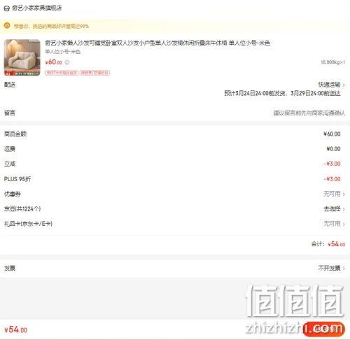The width and height of the screenshot is (350, 340).
Task: Open the 发票 invoice setting 不开发票
Action: click(331, 268)
